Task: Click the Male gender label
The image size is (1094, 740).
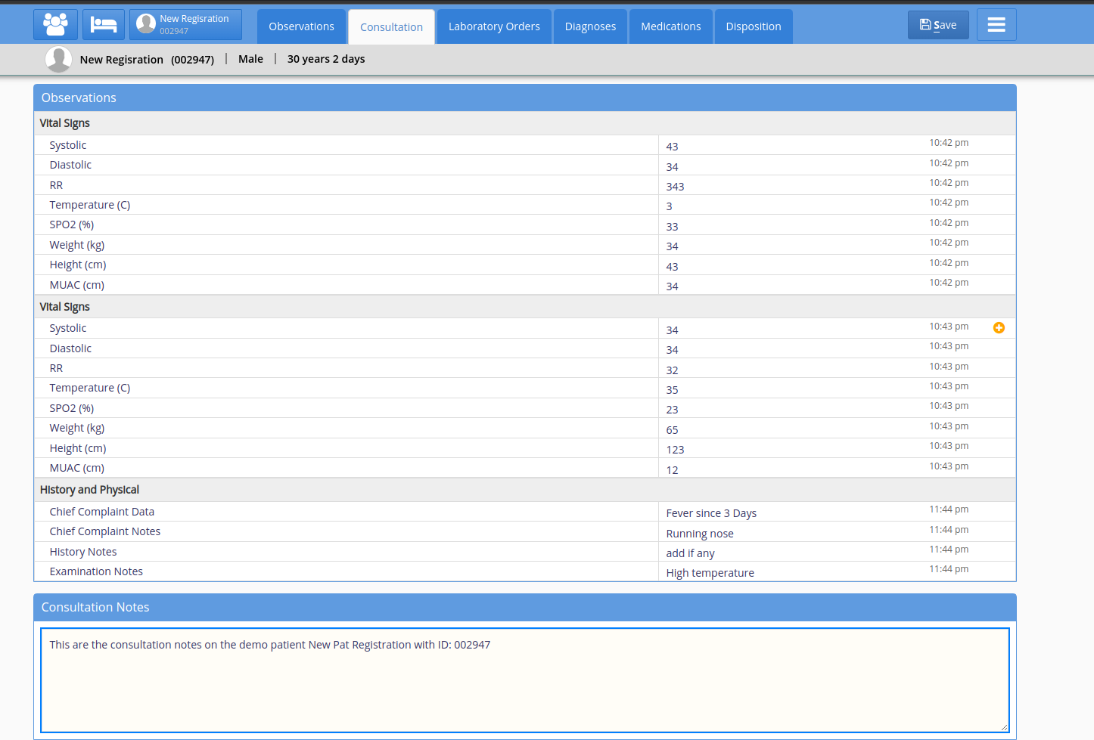Action: pyautogui.click(x=250, y=59)
